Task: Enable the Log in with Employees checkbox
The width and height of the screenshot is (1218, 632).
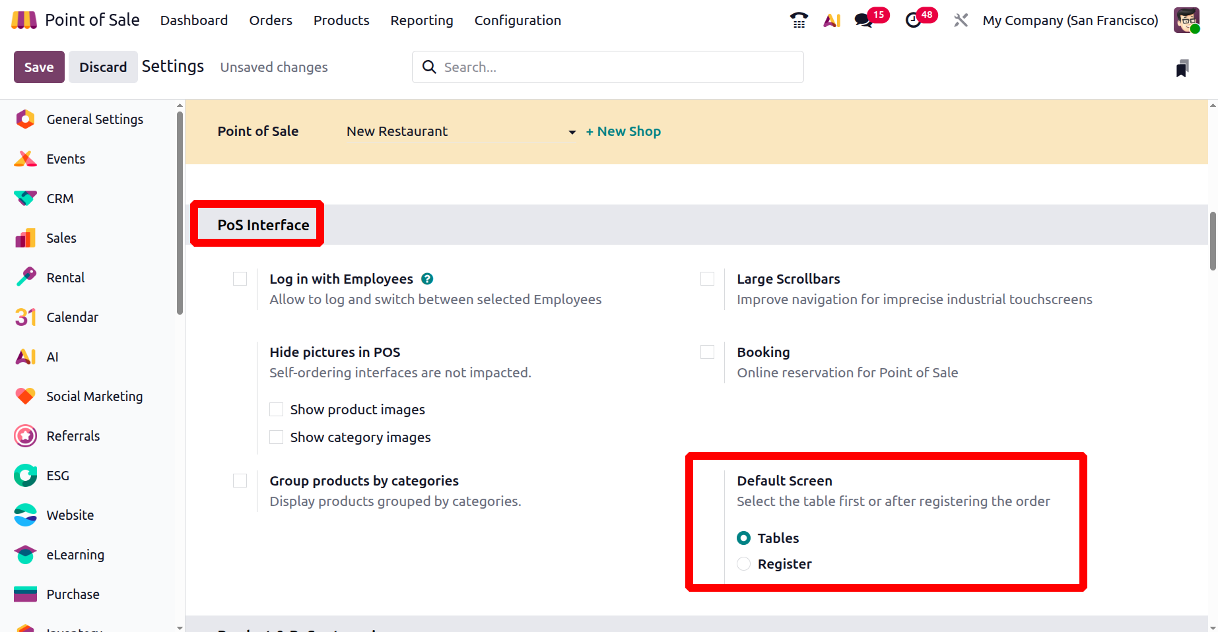Action: click(x=240, y=279)
